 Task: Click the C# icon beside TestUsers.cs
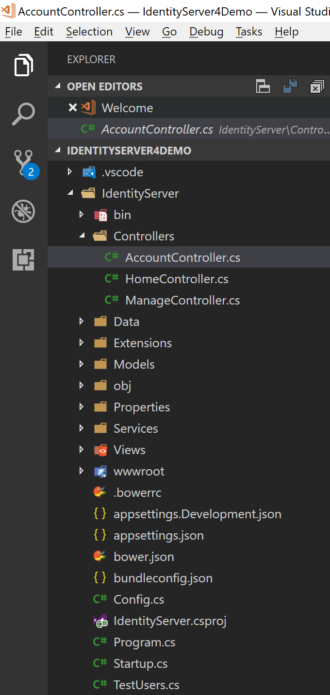[100, 685]
